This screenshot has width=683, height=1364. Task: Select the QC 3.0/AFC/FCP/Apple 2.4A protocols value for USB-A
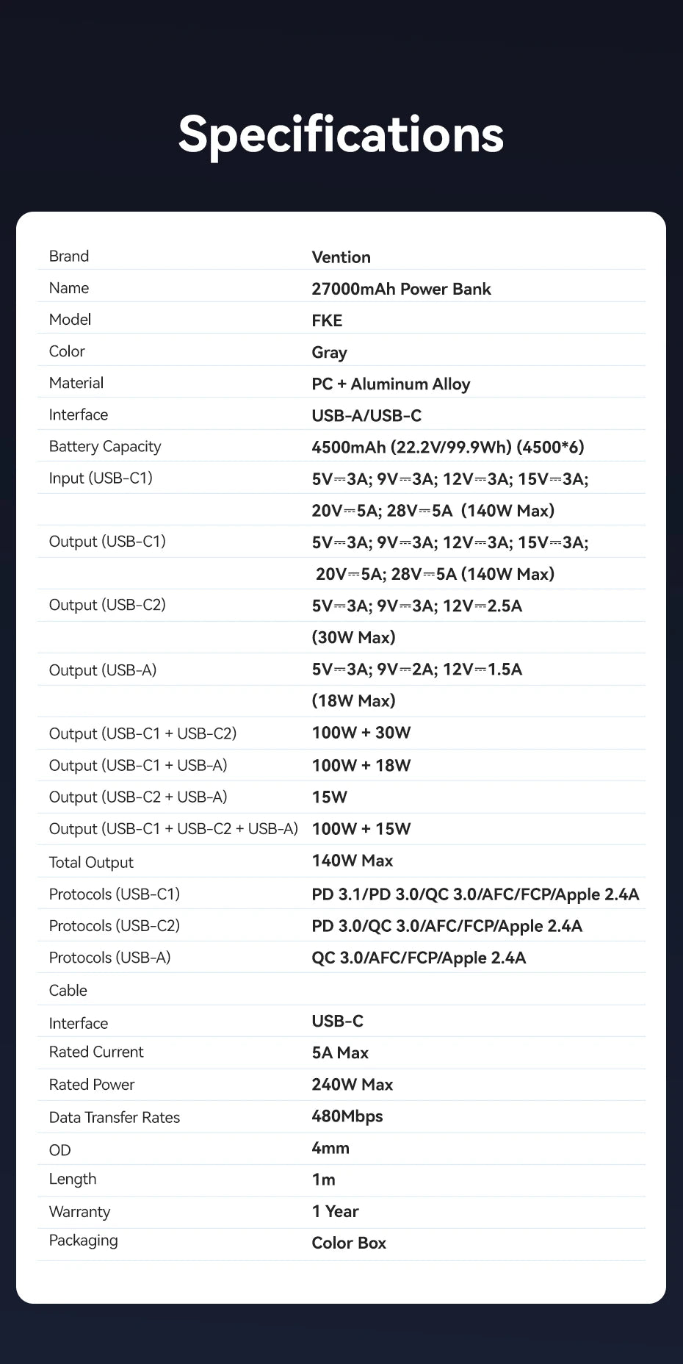click(419, 958)
